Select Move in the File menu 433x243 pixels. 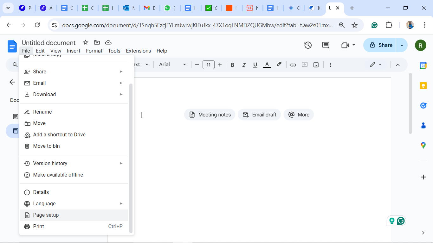tap(74, 123)
